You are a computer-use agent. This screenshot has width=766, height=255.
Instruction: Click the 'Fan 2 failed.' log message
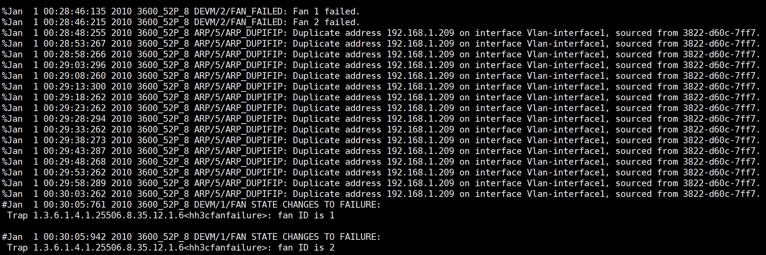point(326,22)
